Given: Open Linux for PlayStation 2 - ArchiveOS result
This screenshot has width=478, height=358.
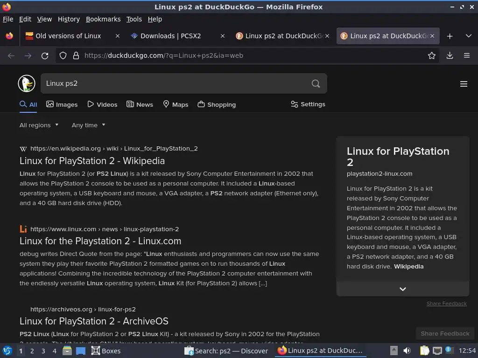Looking at the screenshot, I should [x=94, y=321].
